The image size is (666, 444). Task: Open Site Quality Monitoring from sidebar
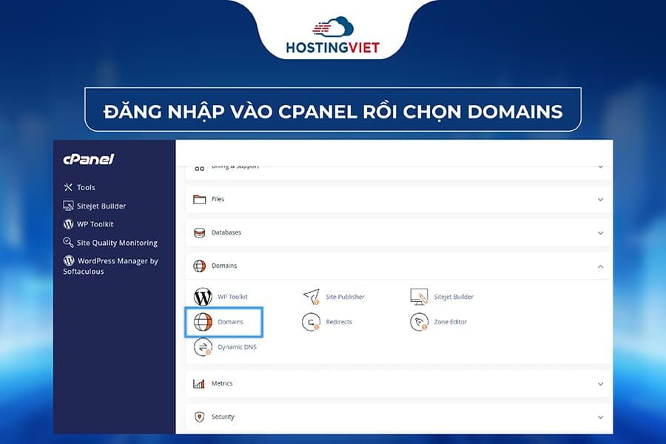112,243
